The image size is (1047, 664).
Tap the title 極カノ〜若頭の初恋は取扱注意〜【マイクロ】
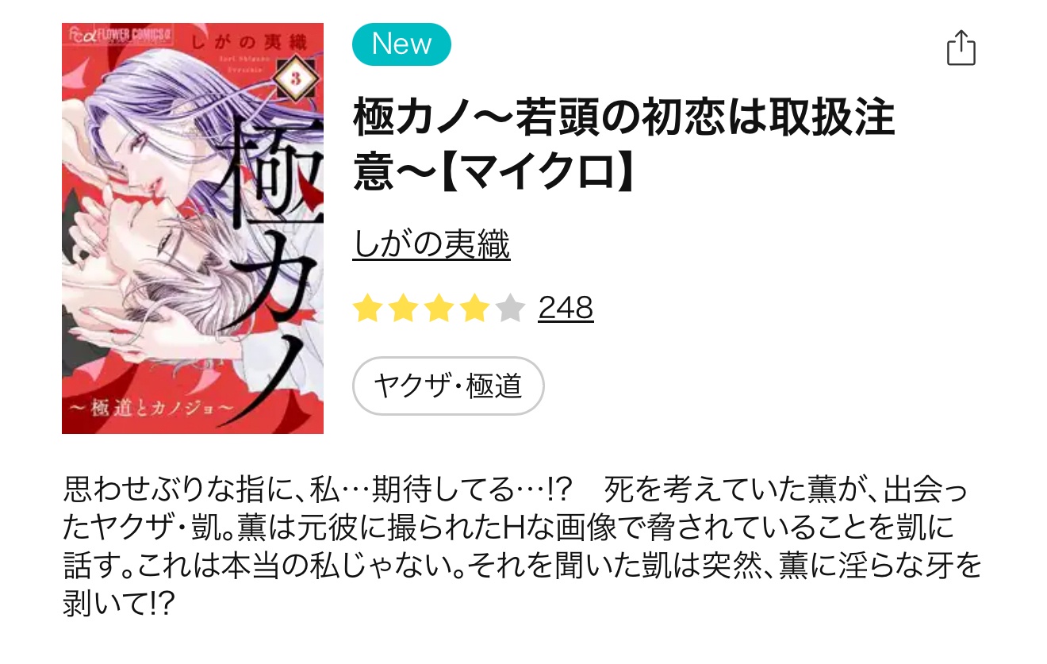tap(624, 145)
